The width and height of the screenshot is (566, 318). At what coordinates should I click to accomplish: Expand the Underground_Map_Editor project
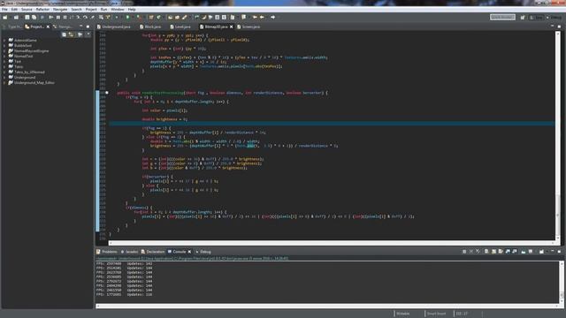4,82
